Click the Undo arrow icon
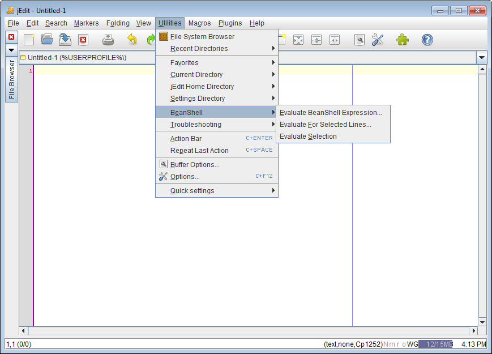This screenshot has height=354, width=492. point(132,40)
